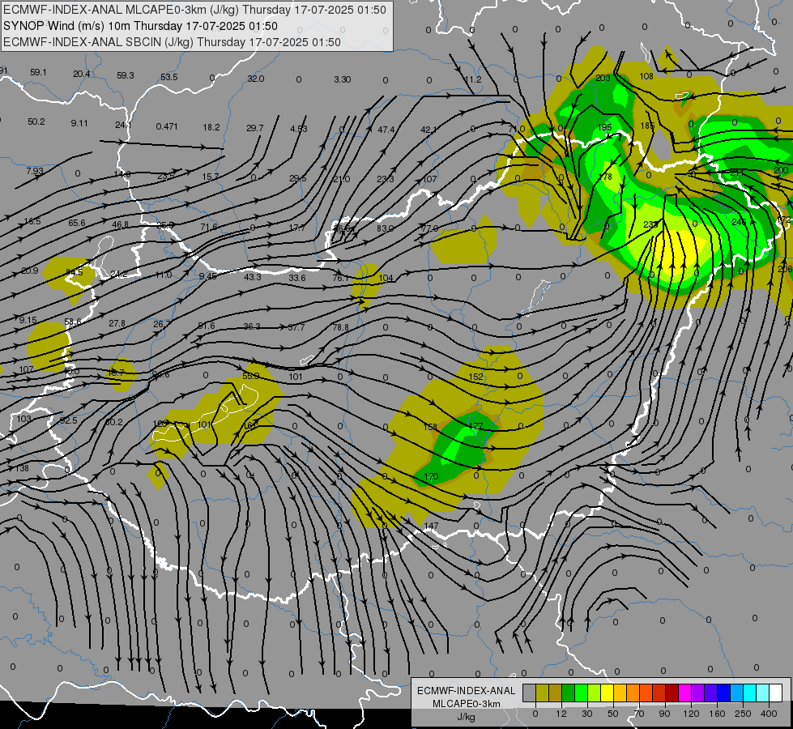This screenshot has width=793, height=729.
Task: Click the 42.1 value on the map
Action: [428, 130]
